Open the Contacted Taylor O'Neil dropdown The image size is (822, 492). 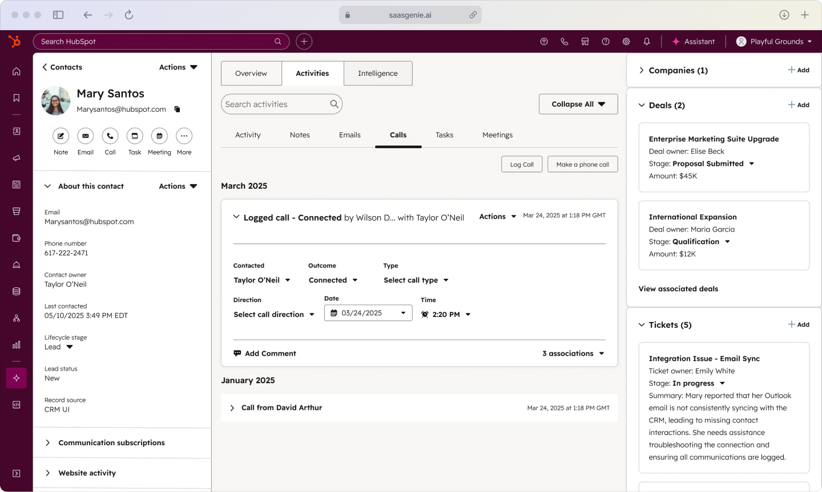click(x=262, y=280)
